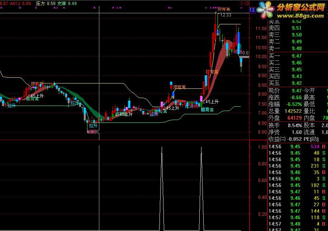This screenshot has height=231, width=328.
Task: Click the gray current-price marker near 10.00
Action: pyautogui.click(x=244, y=57)
